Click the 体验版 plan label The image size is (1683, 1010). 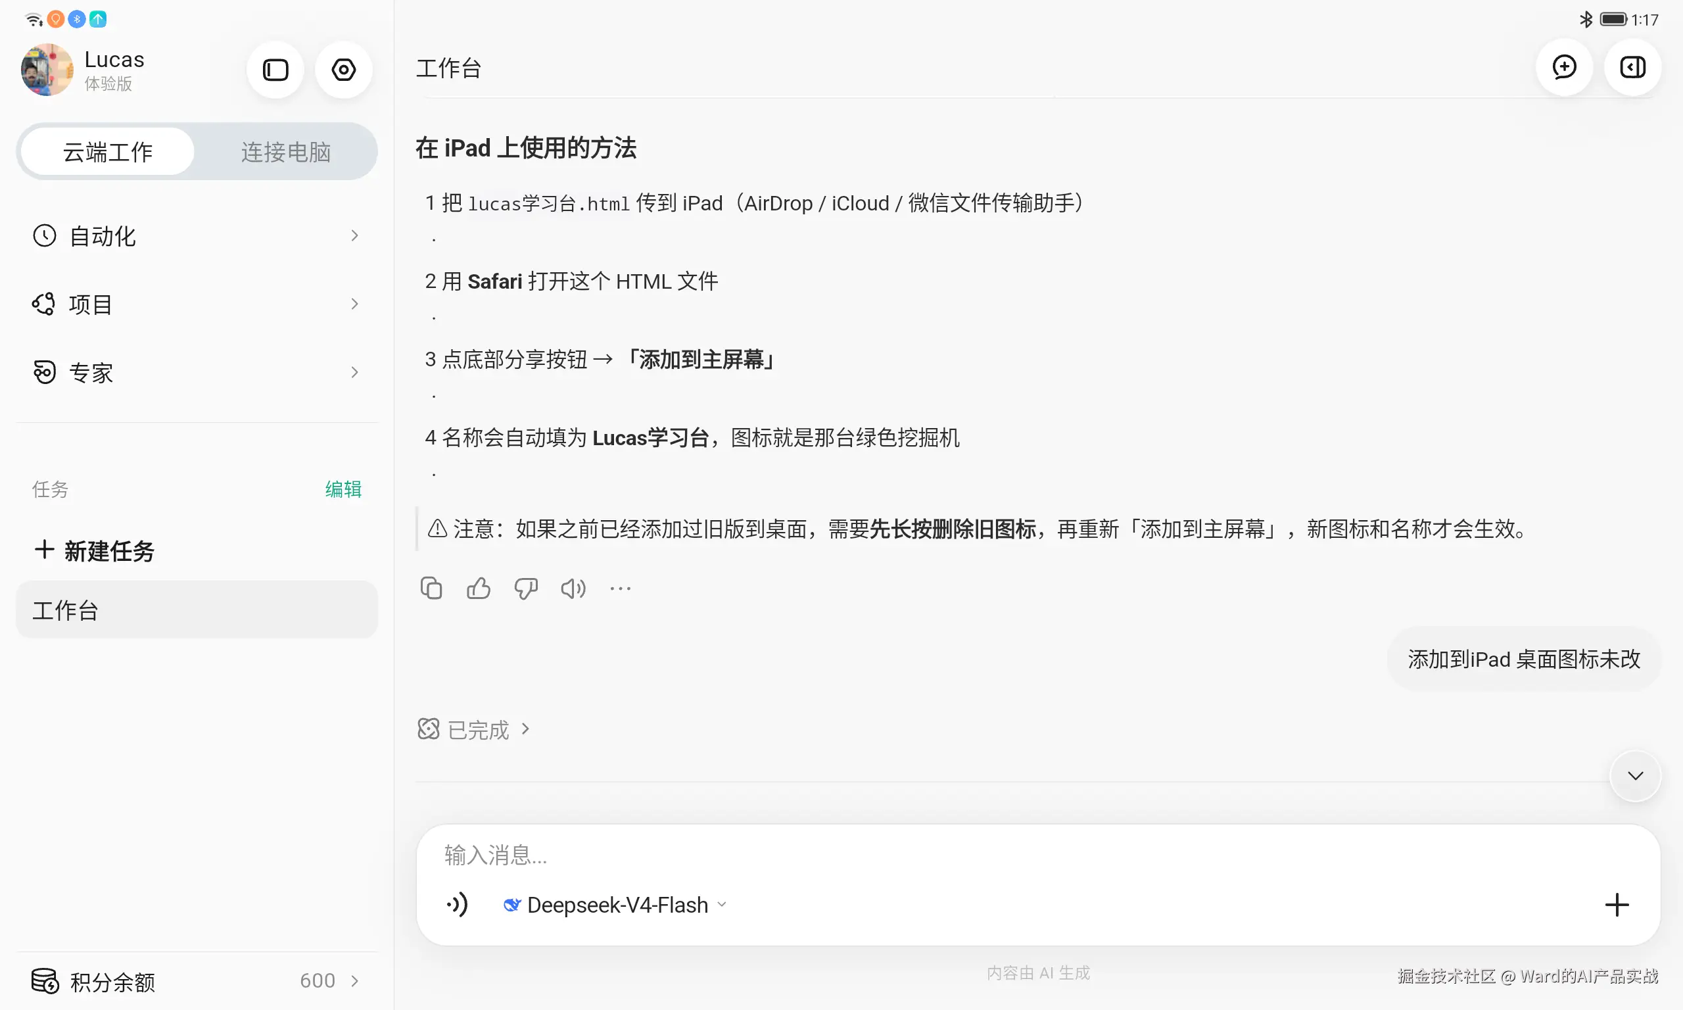coord(108,84)
